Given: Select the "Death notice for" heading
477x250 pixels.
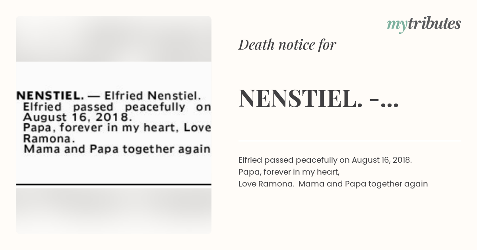Looking at the screenshot, I should coord(287,45).
